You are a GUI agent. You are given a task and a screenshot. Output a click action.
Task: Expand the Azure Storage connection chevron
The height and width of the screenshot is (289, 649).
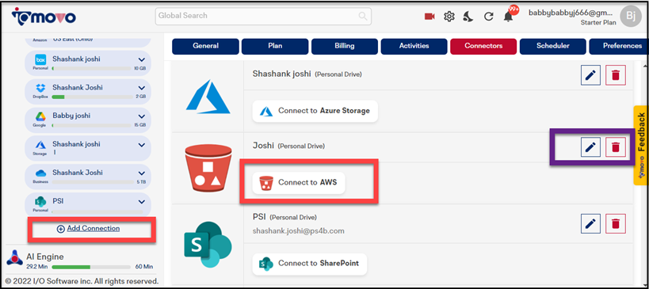[x=142, y=145]
